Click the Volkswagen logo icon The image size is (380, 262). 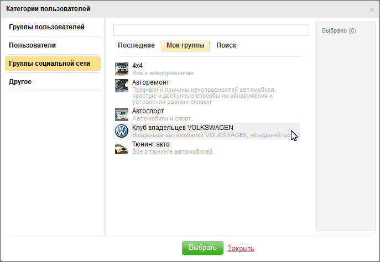point(121,131)
